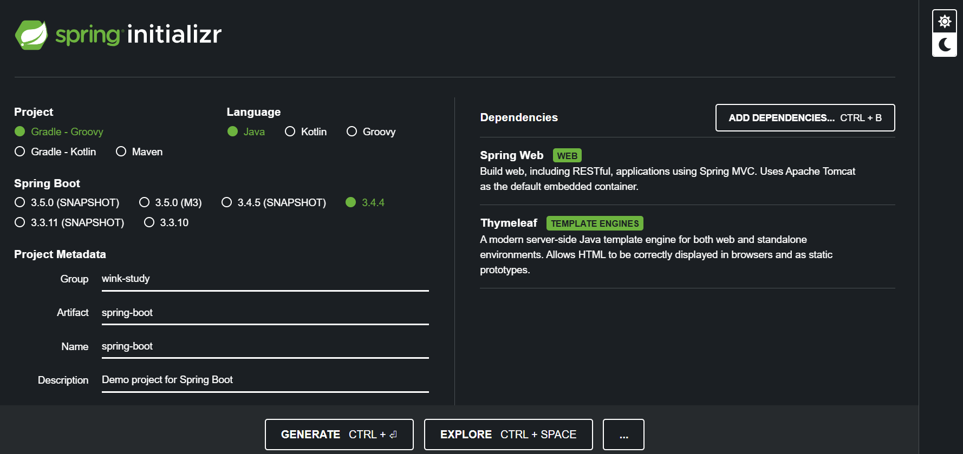The height and width of the screenshot is (454, 963).
Task: Switch to light theme sun icon
Action: 945,22
